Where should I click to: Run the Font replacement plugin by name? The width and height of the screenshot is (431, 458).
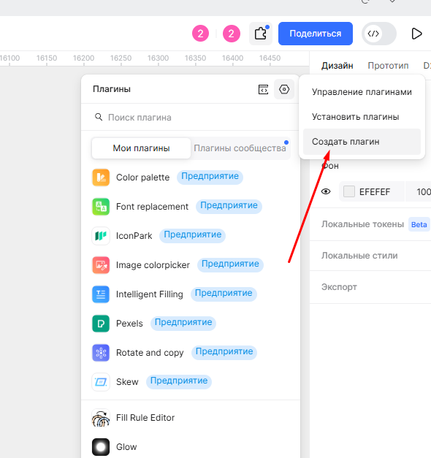tap(152, 207)
